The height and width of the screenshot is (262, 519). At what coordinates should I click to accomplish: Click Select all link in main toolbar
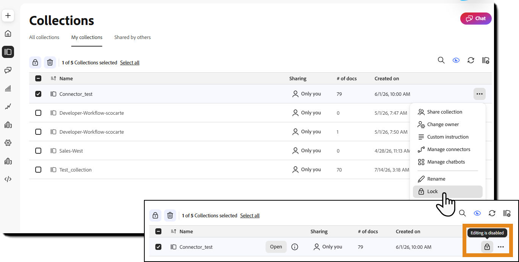pos(130,63)
